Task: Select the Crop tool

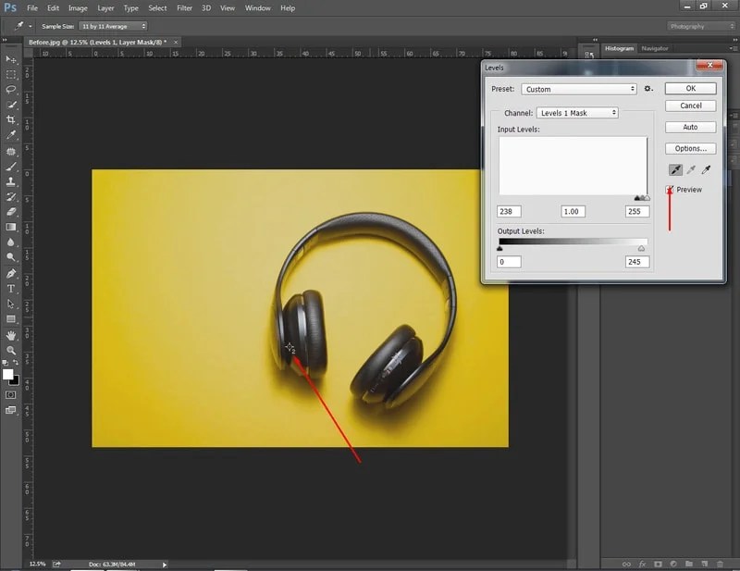Action: 10,120
